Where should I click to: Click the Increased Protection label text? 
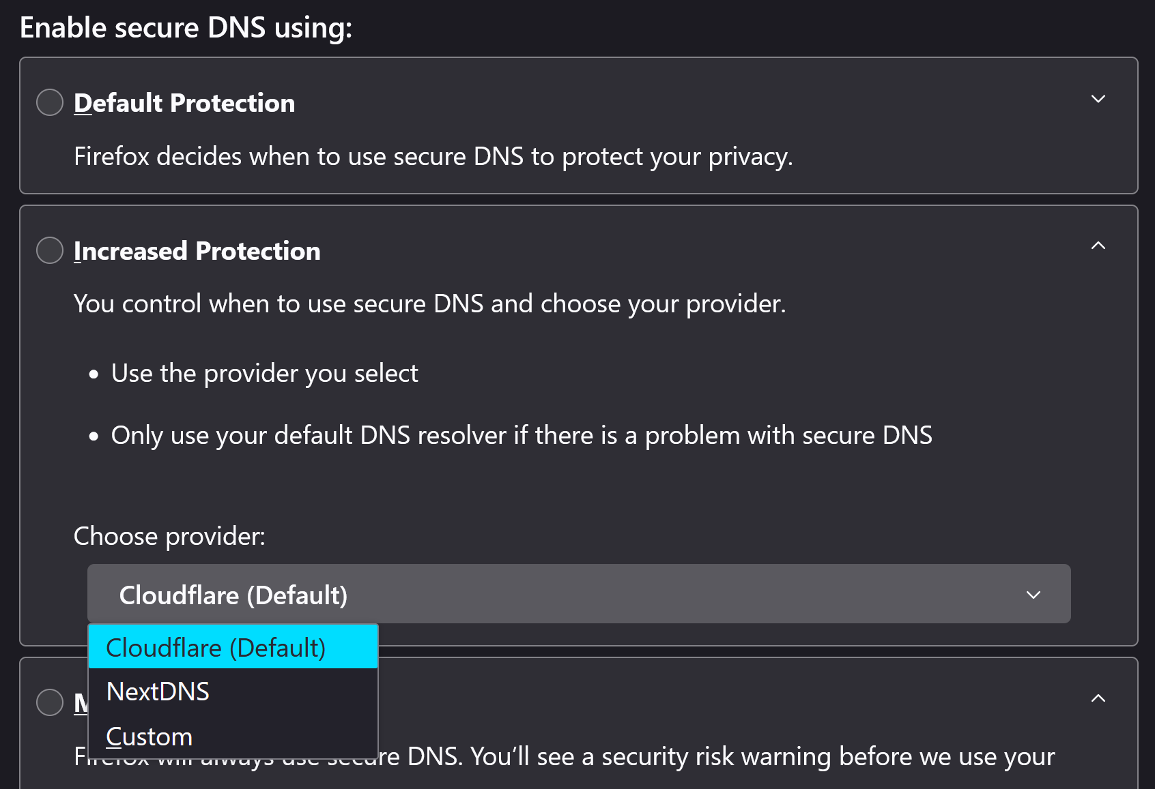197,251
